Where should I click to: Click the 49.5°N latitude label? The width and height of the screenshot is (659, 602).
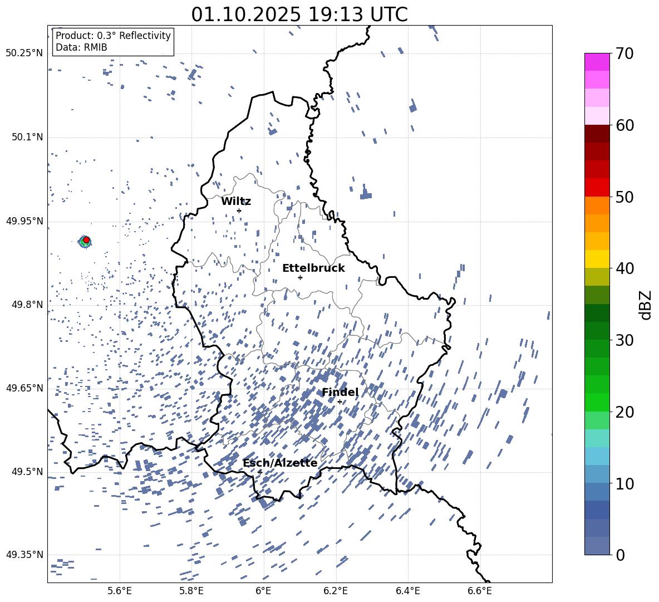pyautogui.click(x=27, y=472)
